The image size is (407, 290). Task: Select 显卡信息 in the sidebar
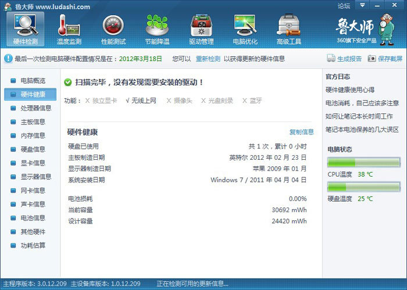(30, 163)
